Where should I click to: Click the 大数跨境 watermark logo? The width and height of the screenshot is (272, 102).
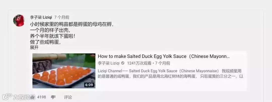[19, 97]
